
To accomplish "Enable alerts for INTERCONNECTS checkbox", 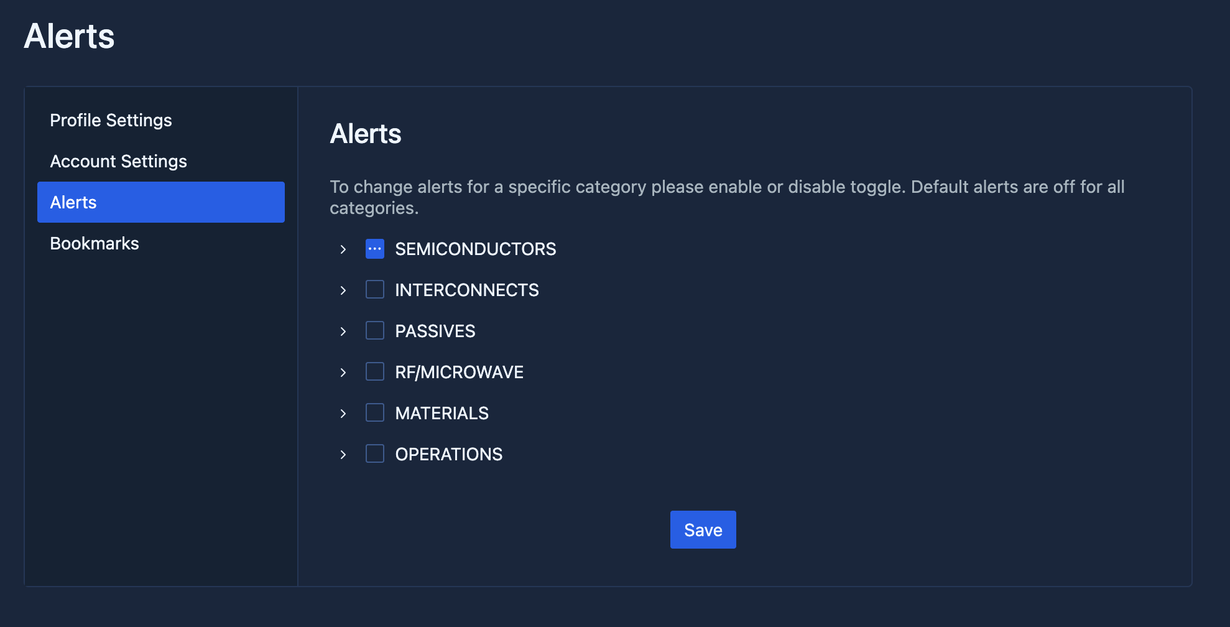I will (375, 290).
